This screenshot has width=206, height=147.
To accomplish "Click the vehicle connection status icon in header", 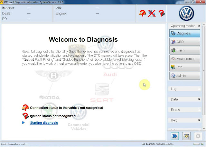I will coord(142,13).
